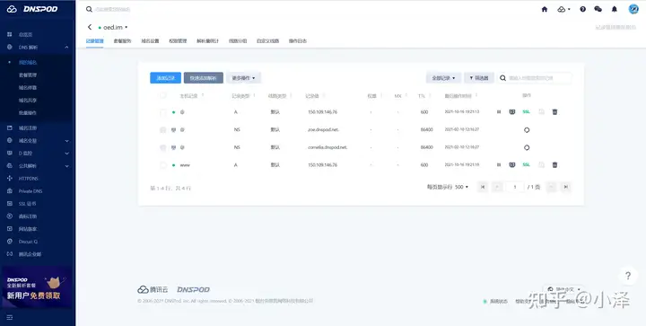This screenshot has width=646, height=326.
Task: Toggle the select-all checkbox in table header
Action: (x=163, y=95)
